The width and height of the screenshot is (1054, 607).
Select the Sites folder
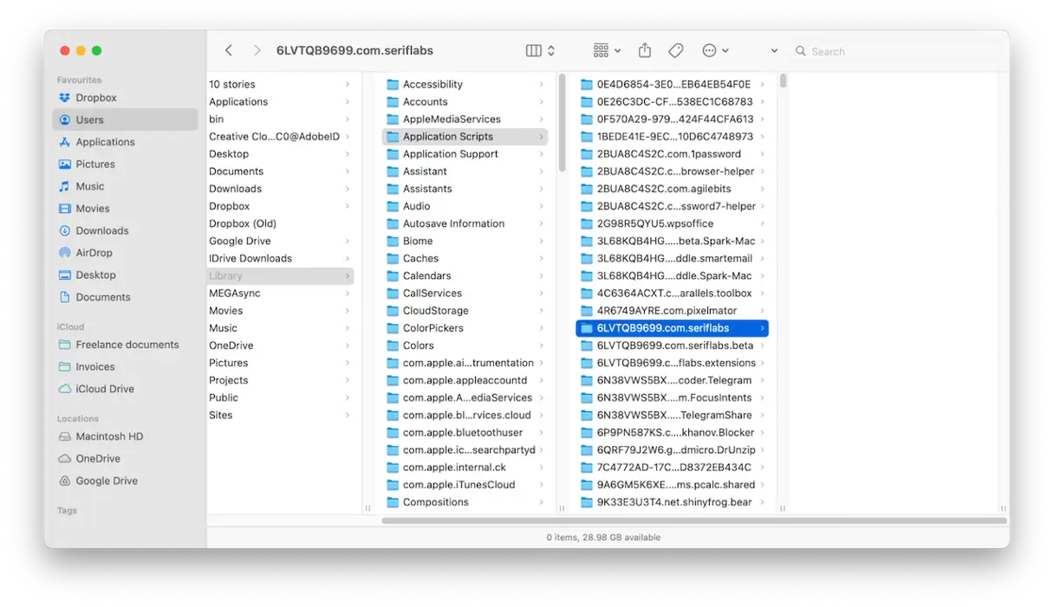coord(281,415)
